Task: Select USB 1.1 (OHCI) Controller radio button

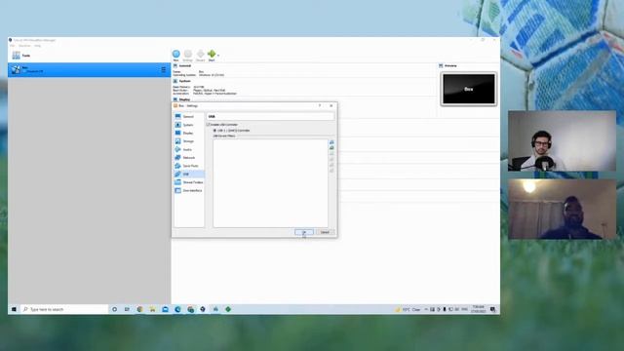Action: pyautogui.click(x=214, y=130)
